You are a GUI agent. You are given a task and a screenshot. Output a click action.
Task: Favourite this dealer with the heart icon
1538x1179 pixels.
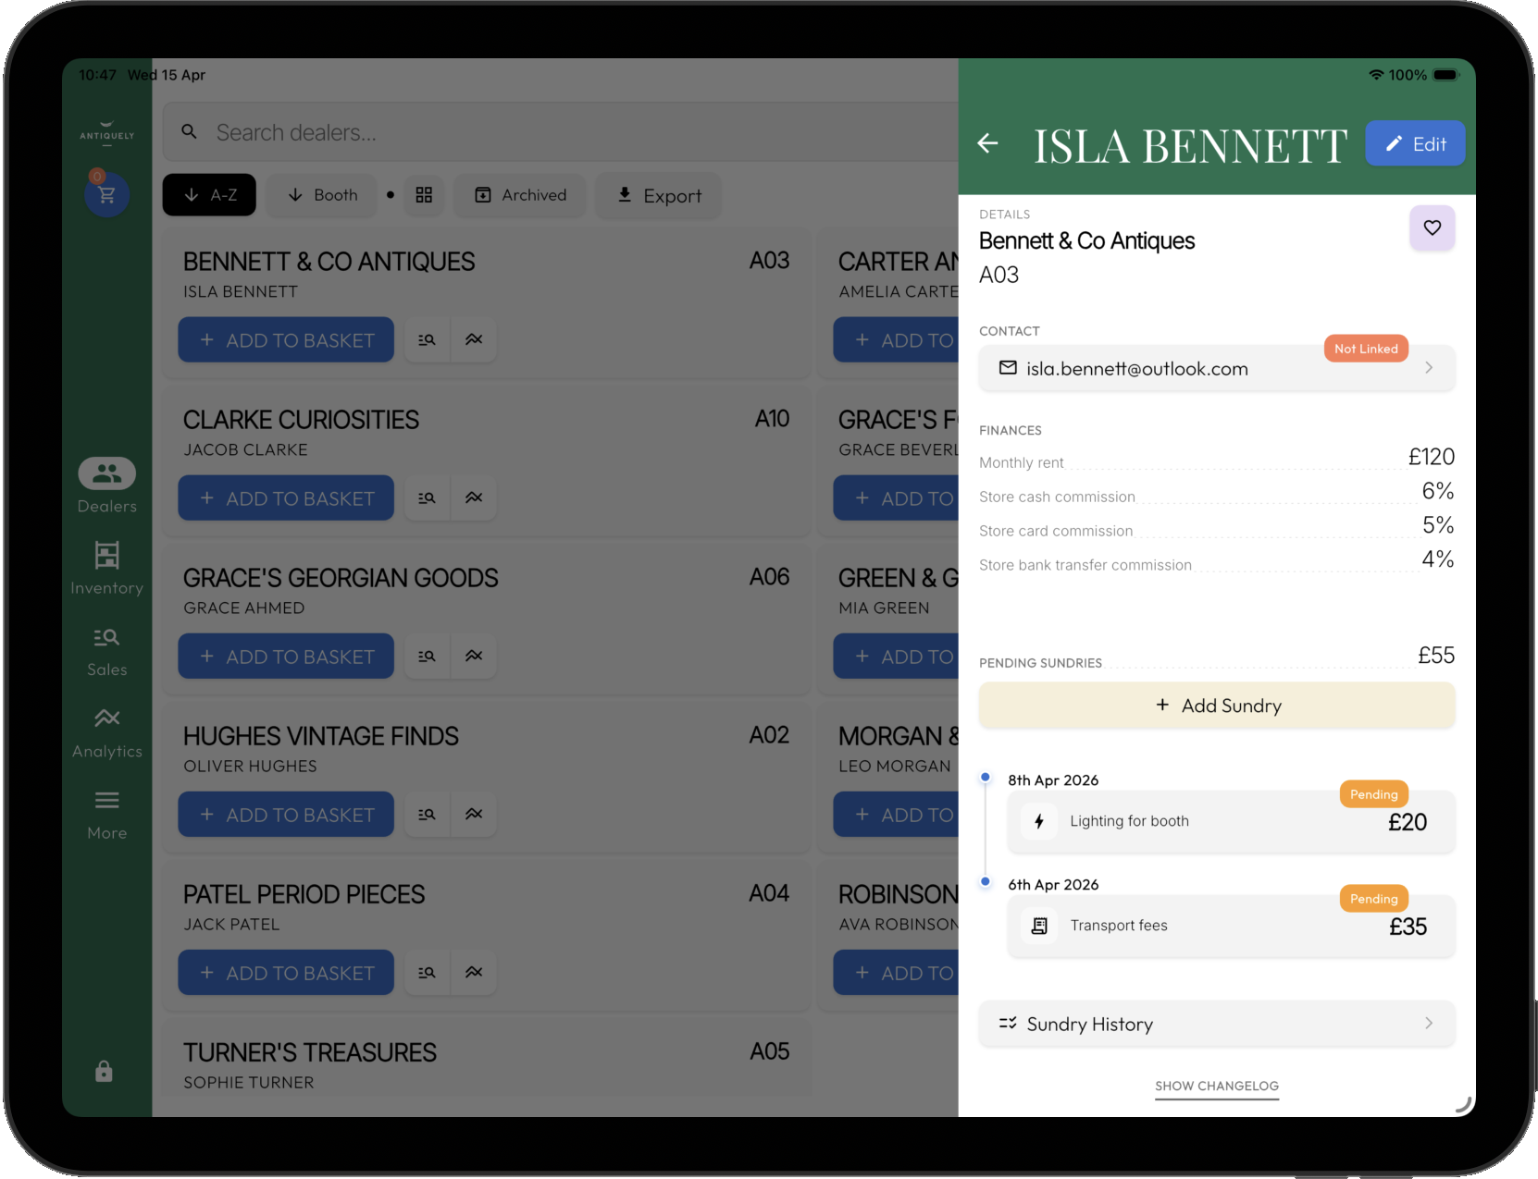(x=1432, y=227)
